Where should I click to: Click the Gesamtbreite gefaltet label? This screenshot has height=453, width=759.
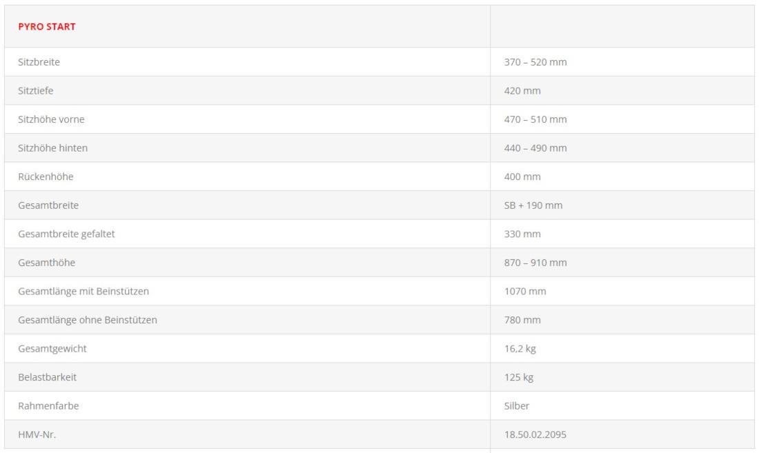[x=66, y=234]
